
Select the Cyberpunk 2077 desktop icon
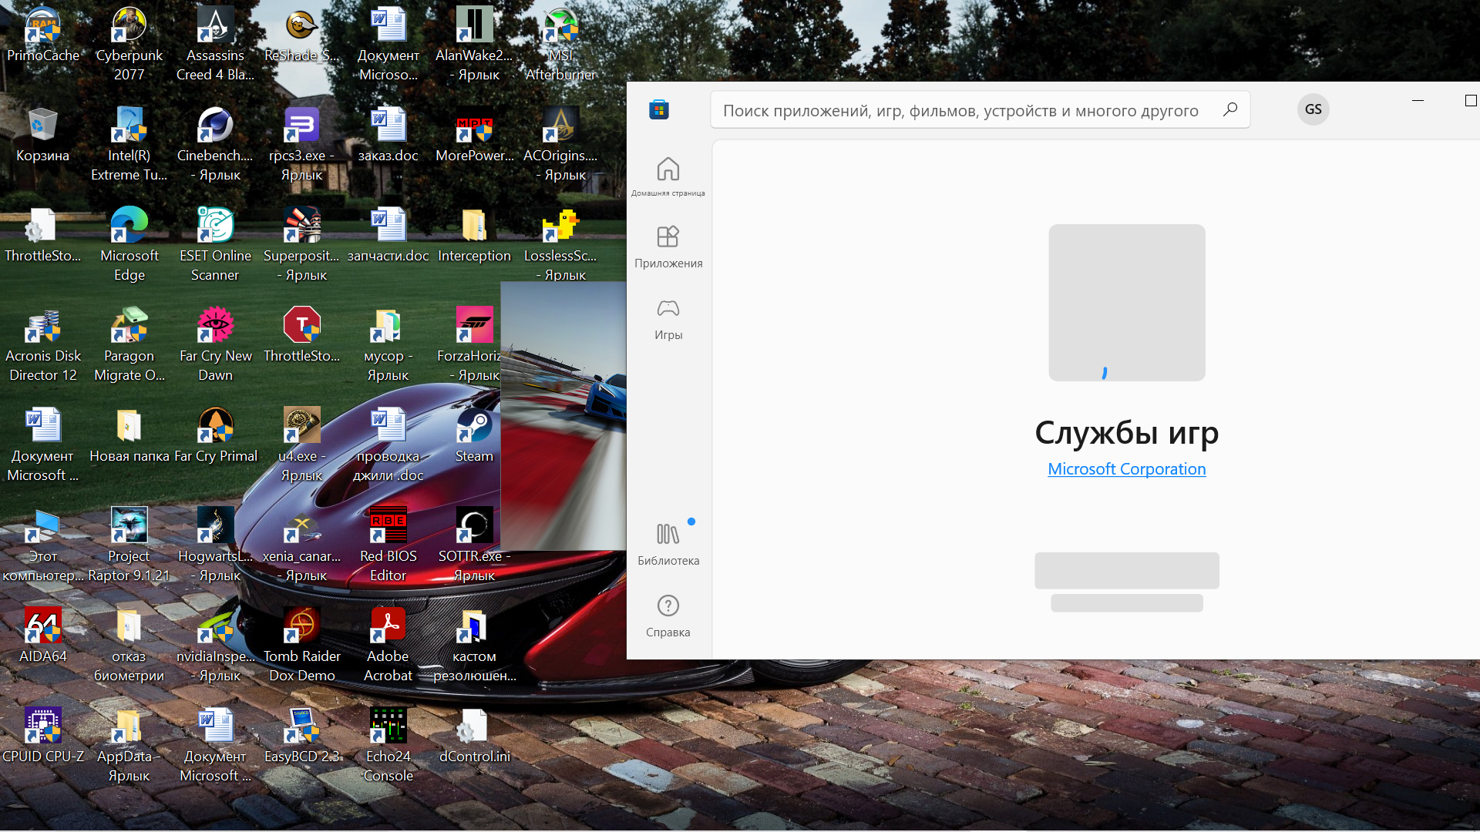(x=129, y=42)
